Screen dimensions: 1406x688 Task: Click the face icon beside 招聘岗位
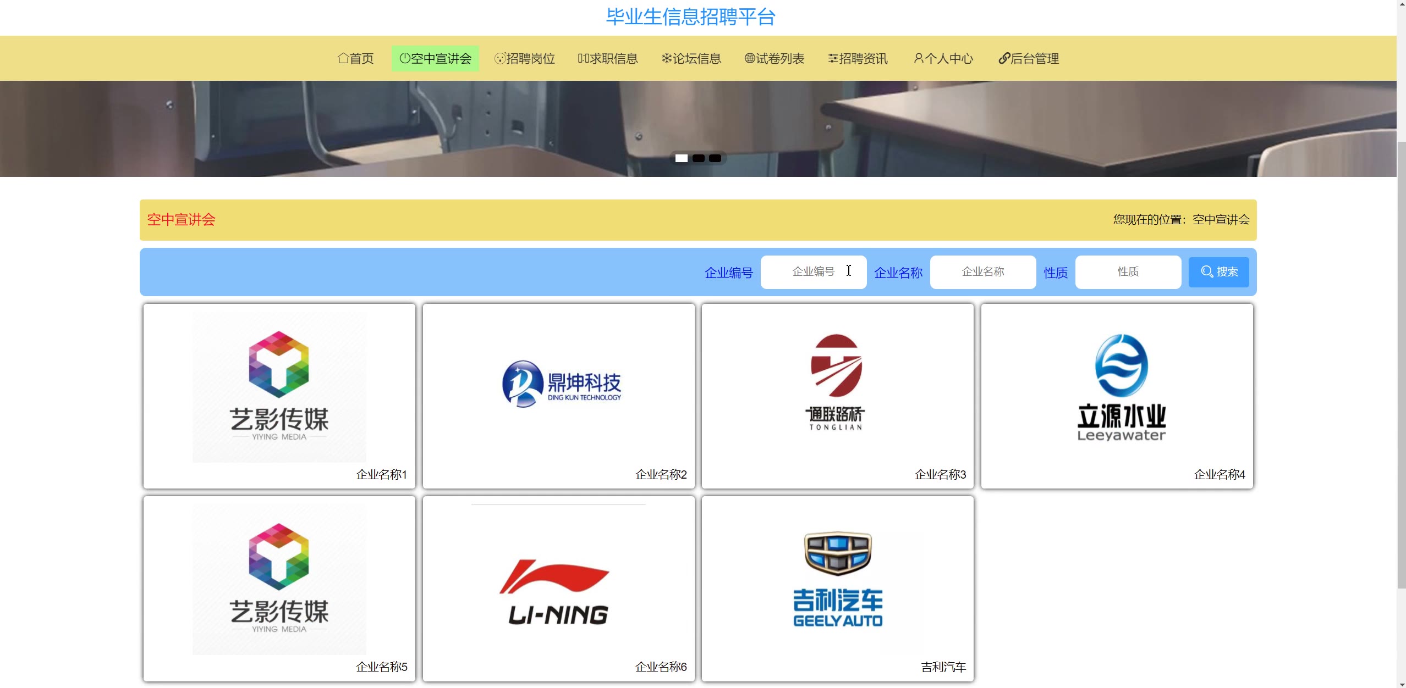click(500, 58)
